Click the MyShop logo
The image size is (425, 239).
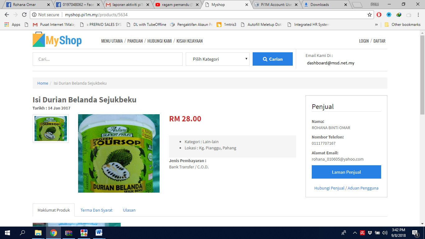57,40
